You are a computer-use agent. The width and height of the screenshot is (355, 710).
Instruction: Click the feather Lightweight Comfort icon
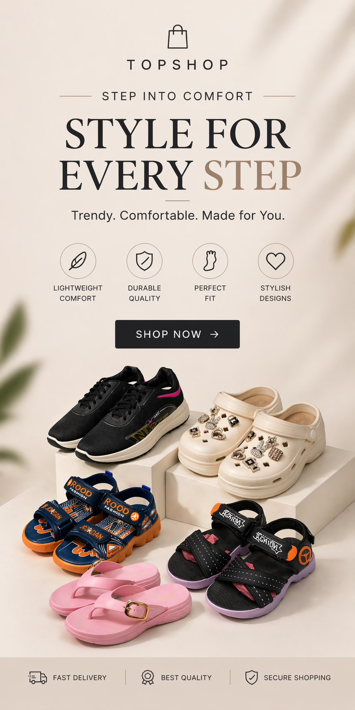click(x=78, y=261)
